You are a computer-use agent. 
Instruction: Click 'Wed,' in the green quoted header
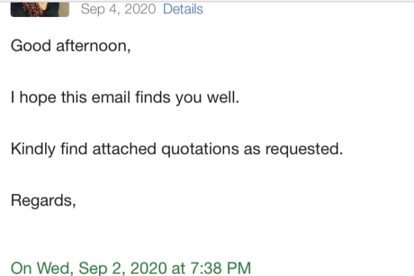55,268
